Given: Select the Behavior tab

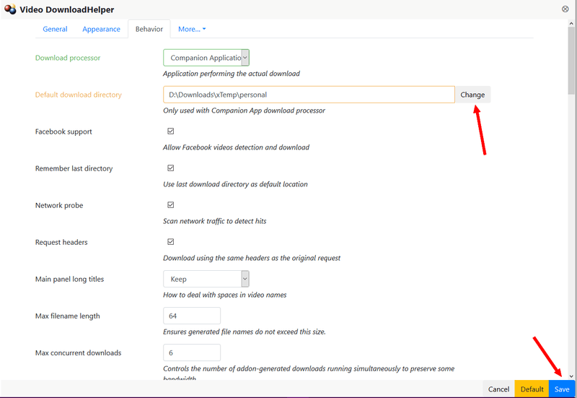Looking at the screenshot, I should pos(149,29).
